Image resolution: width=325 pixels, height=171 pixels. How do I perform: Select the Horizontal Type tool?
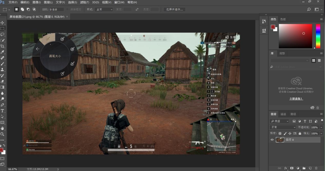(3, 111)
